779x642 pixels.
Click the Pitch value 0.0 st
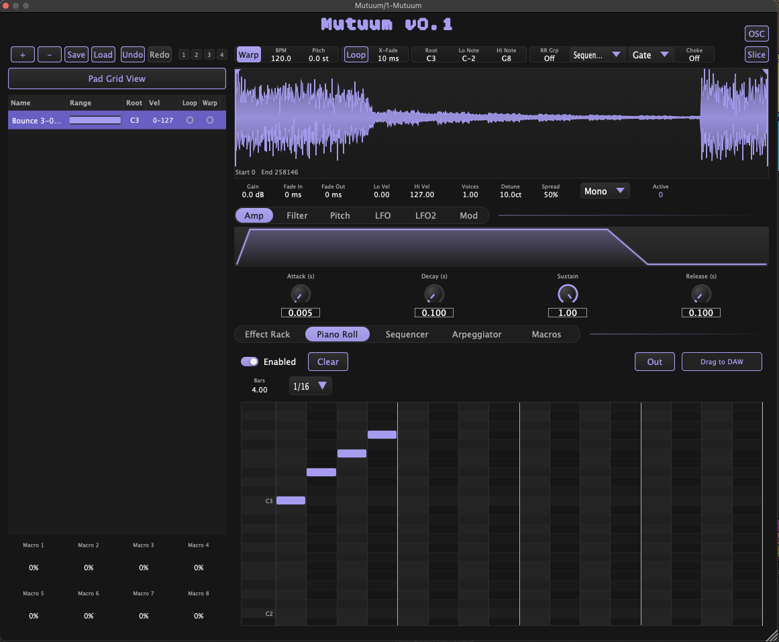click(319, 58)
